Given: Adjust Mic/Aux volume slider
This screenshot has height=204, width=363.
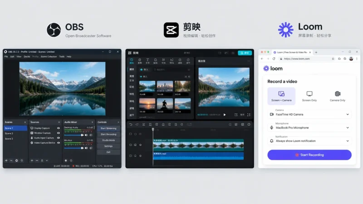Looking at the screenshot, I should (74, 148).
